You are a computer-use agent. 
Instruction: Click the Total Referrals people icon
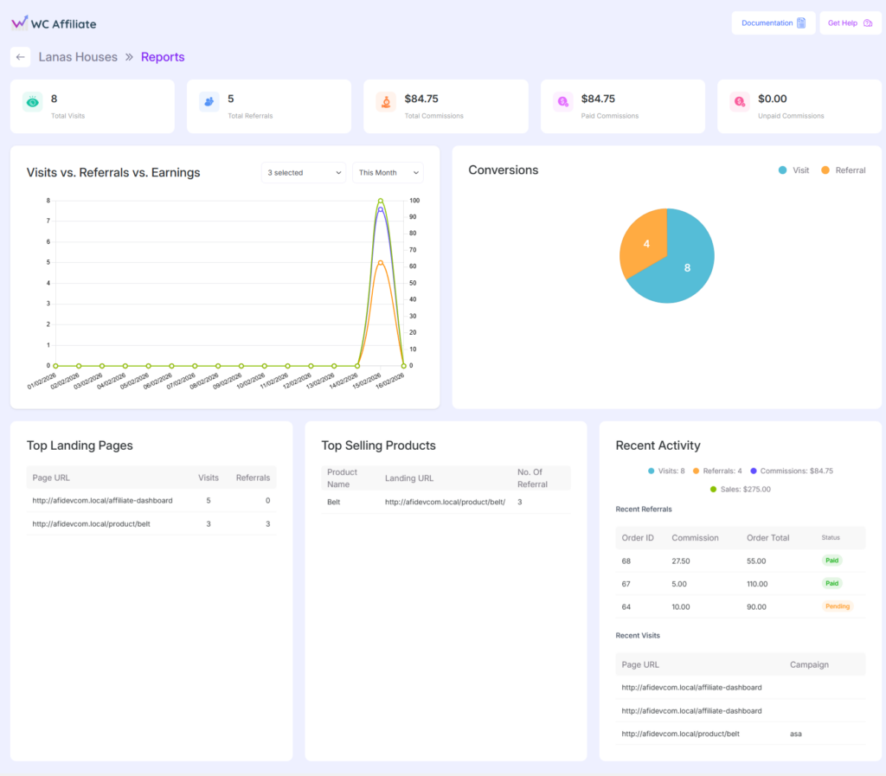click(x=209, y=102)
